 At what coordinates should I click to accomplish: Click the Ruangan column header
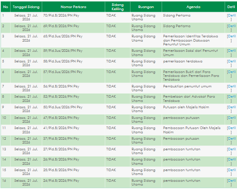[146, 7]
